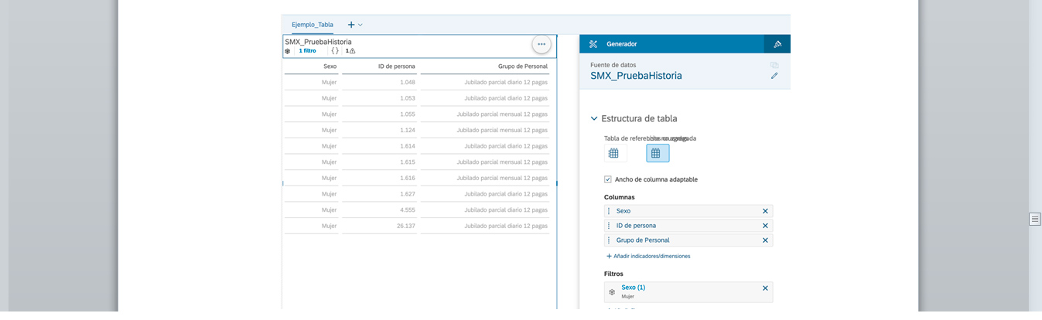The height and width of the screenshot is (320, 1042).
Task: Click the Fuente de datos label
Action: click(x=613, y=65)
